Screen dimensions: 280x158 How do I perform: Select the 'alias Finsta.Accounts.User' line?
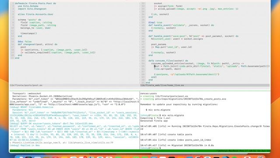[35, 14]
